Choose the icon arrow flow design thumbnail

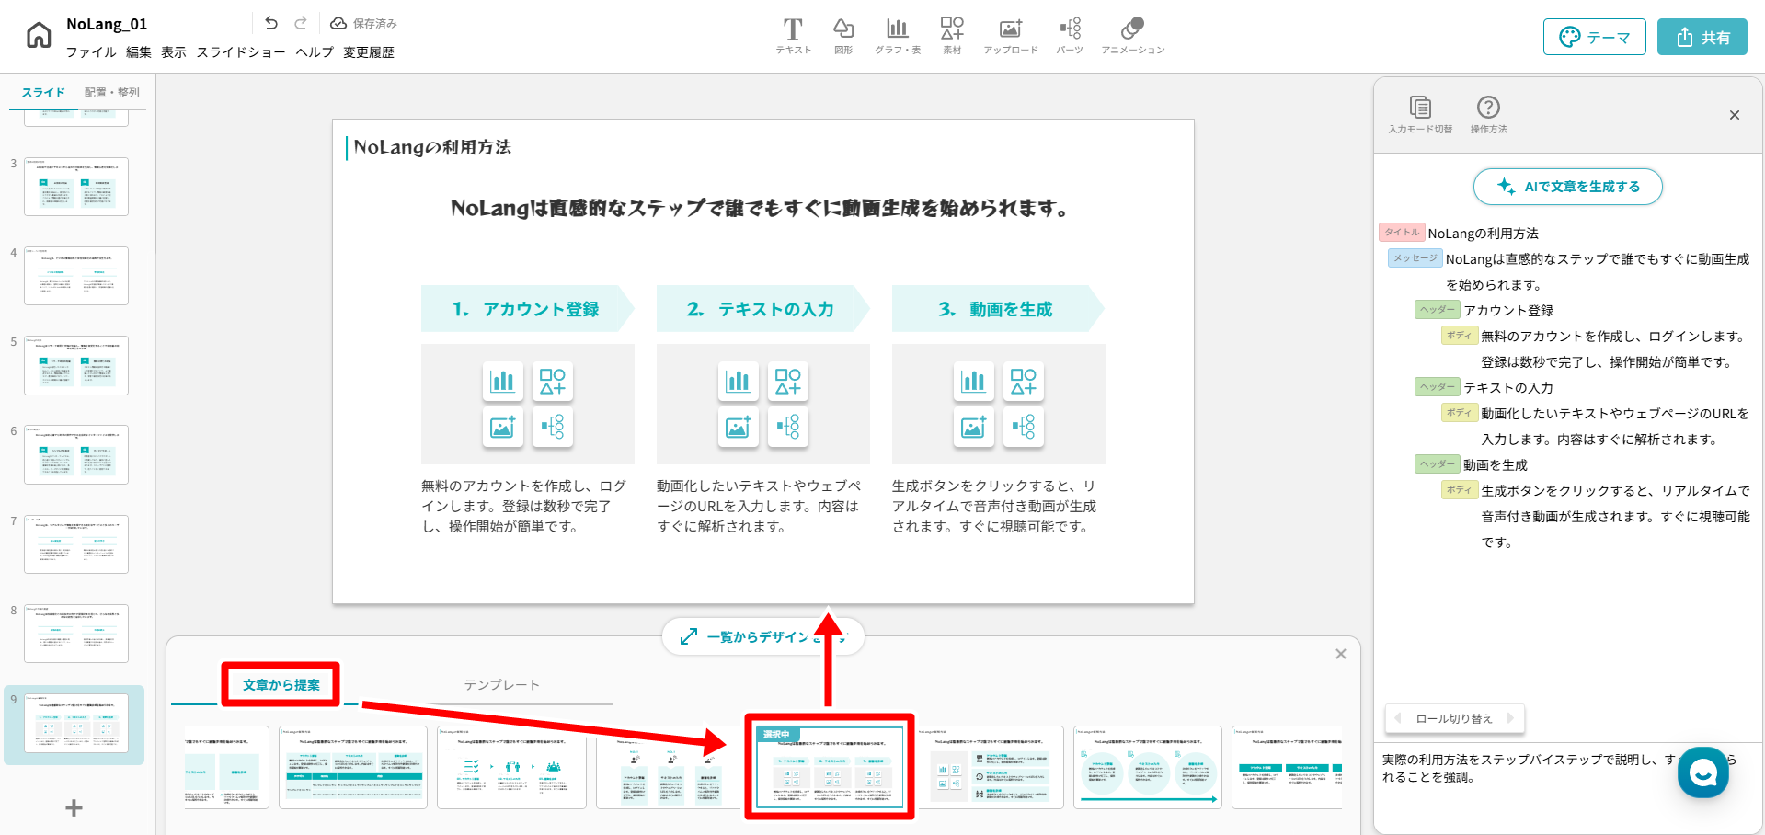(x=511, y=768)
